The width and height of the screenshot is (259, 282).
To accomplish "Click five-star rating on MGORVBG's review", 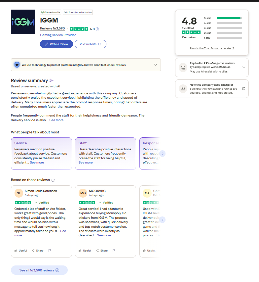I will pos(87,203).
